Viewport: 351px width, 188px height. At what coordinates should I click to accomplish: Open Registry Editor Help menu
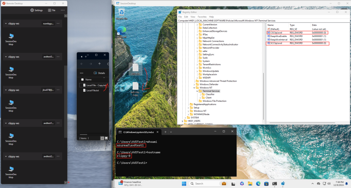[x=211, y=17]
